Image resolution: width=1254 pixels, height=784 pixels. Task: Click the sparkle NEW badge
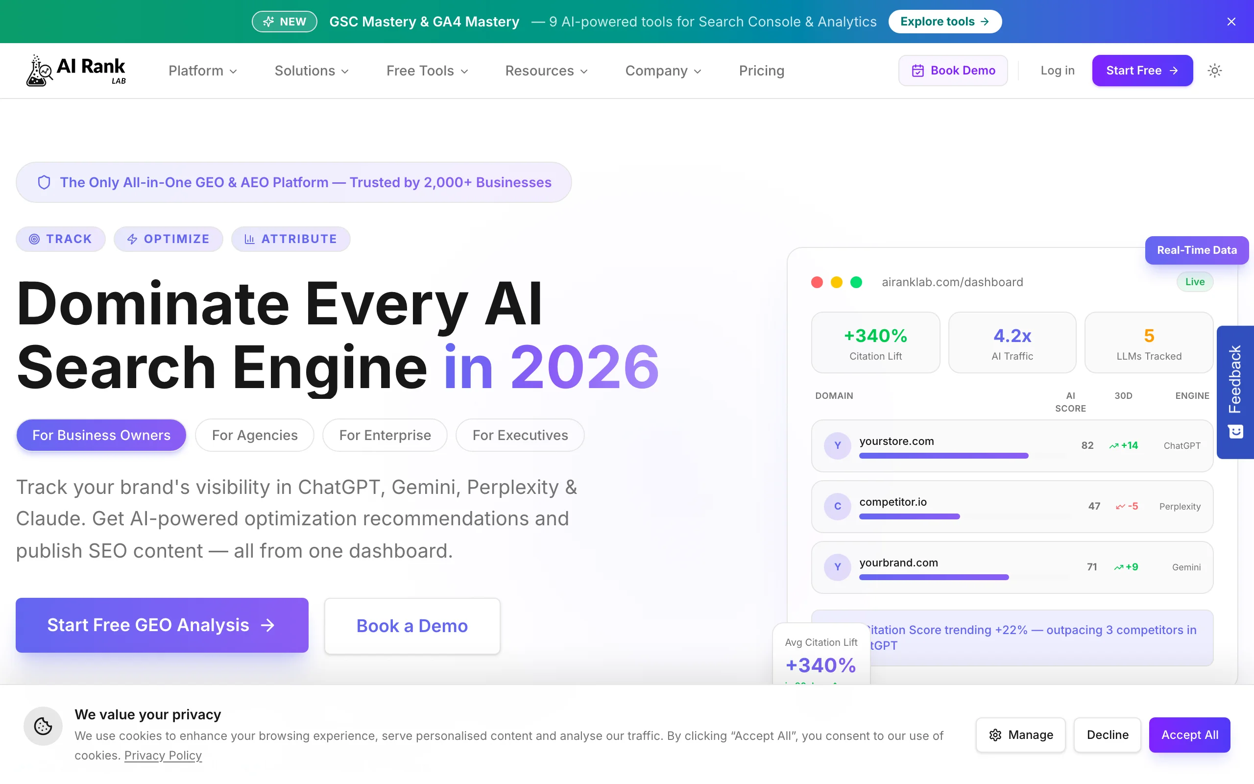[x=285, y=22]
